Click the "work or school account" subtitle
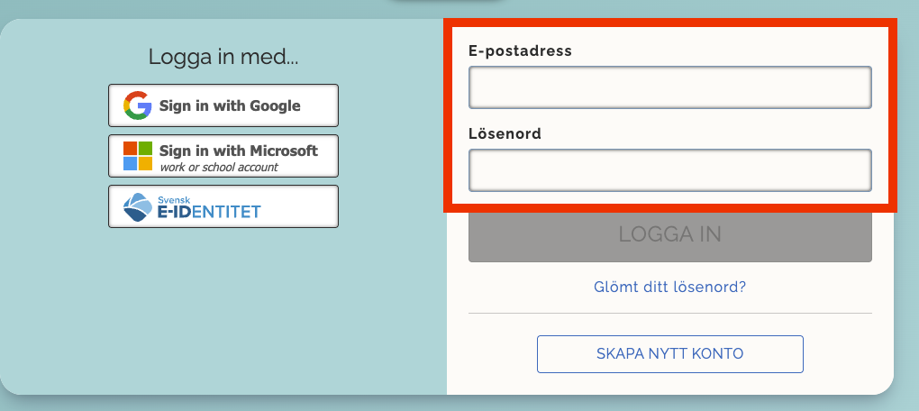Image resolution: width=919 pixels, height=411 pixels. tap(219, 167)
